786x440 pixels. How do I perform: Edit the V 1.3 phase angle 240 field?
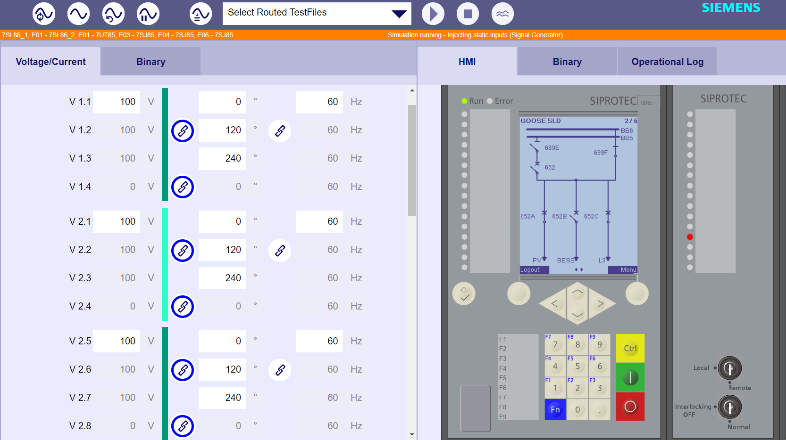[x=222, y=158]
